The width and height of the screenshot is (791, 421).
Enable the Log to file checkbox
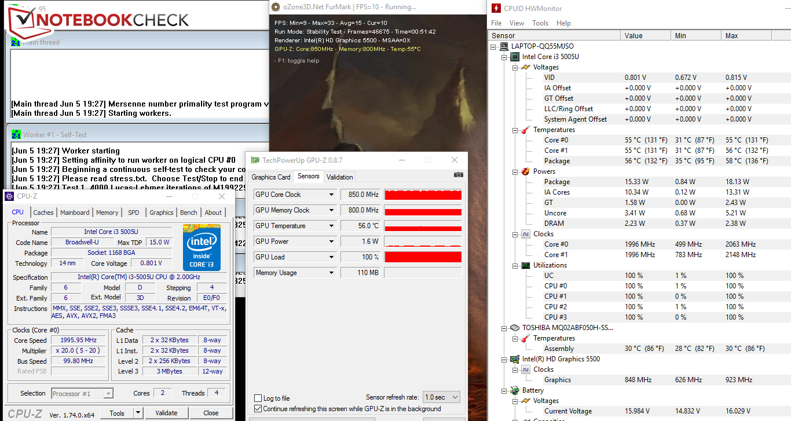258,398
